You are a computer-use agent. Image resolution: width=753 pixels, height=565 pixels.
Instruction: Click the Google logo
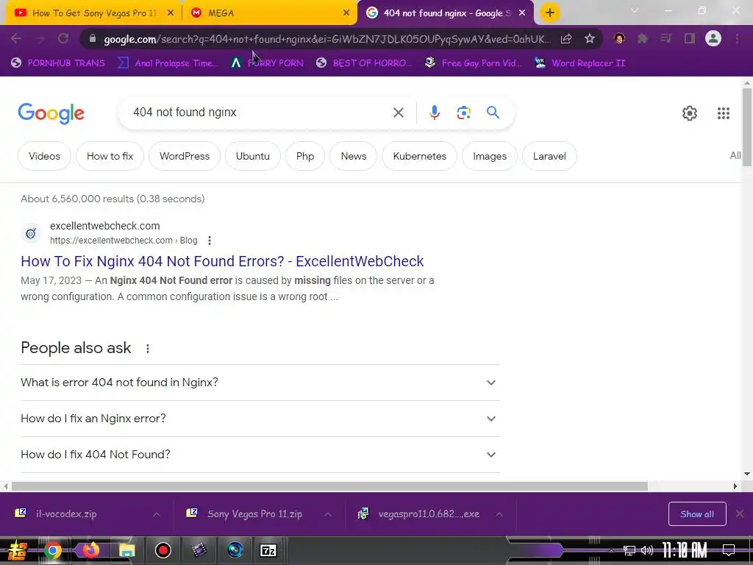click(x=51, y=113)
